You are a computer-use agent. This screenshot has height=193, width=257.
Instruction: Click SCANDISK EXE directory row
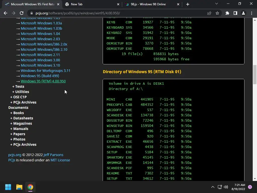coord(149,115)
